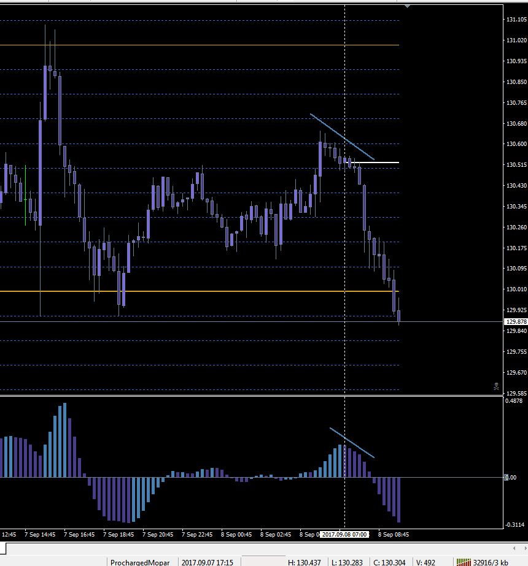Click the 8 Sep 02:45 time axis label
528x566 pixels.
click(276, 534)
